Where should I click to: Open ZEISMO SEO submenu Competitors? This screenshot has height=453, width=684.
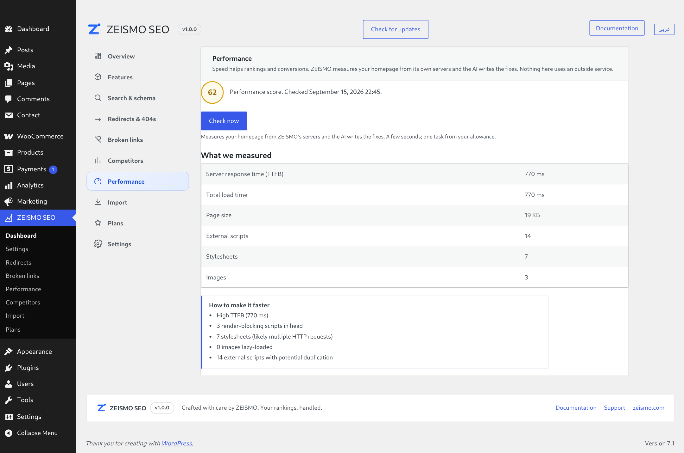point(23,302)
